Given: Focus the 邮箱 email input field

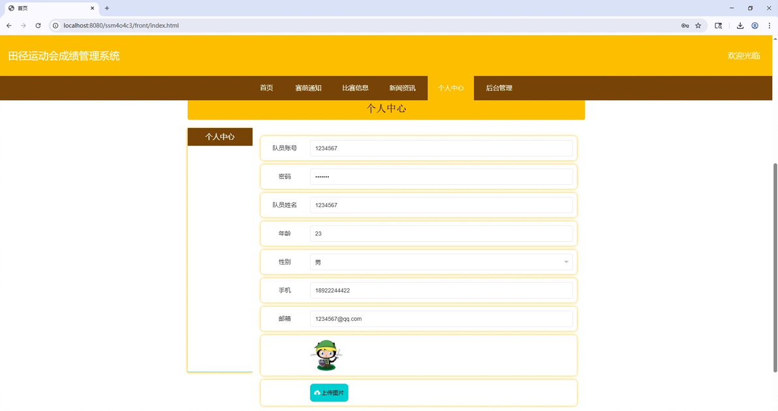Looking at the screenshot, I should (x=441, y=319).
